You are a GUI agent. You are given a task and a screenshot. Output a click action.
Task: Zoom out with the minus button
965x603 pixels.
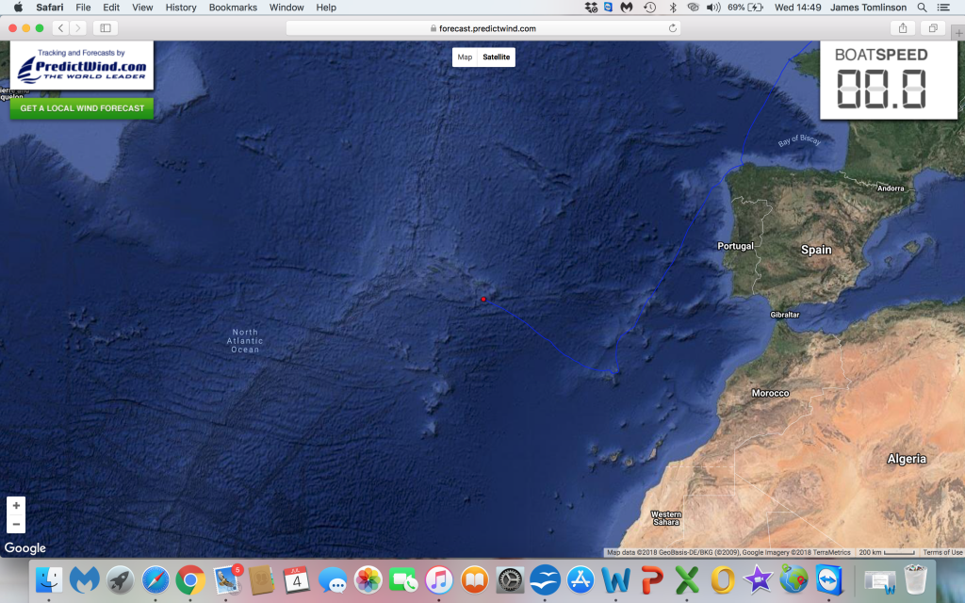coord(16,524)
